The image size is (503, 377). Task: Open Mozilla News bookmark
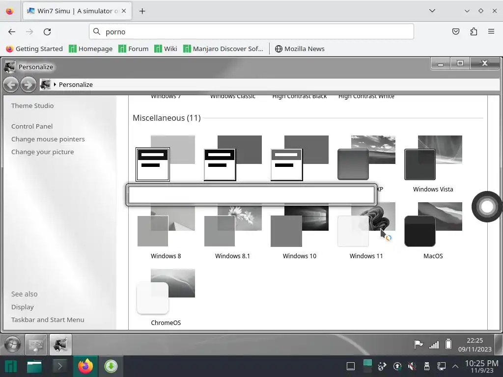pyautogui.click(x=300, y=49)
